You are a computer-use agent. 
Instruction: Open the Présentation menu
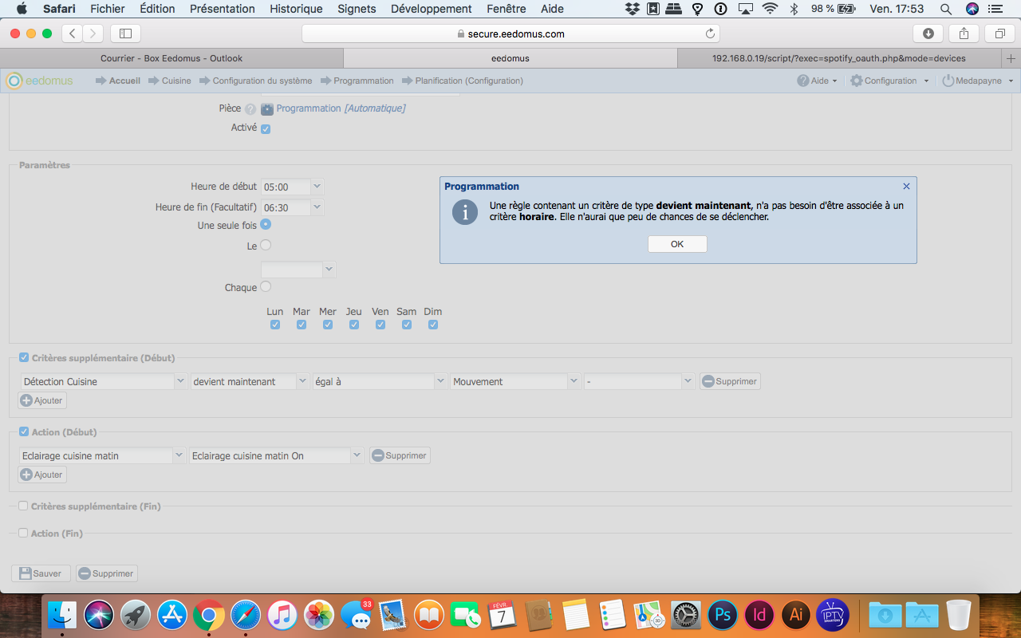223,9
